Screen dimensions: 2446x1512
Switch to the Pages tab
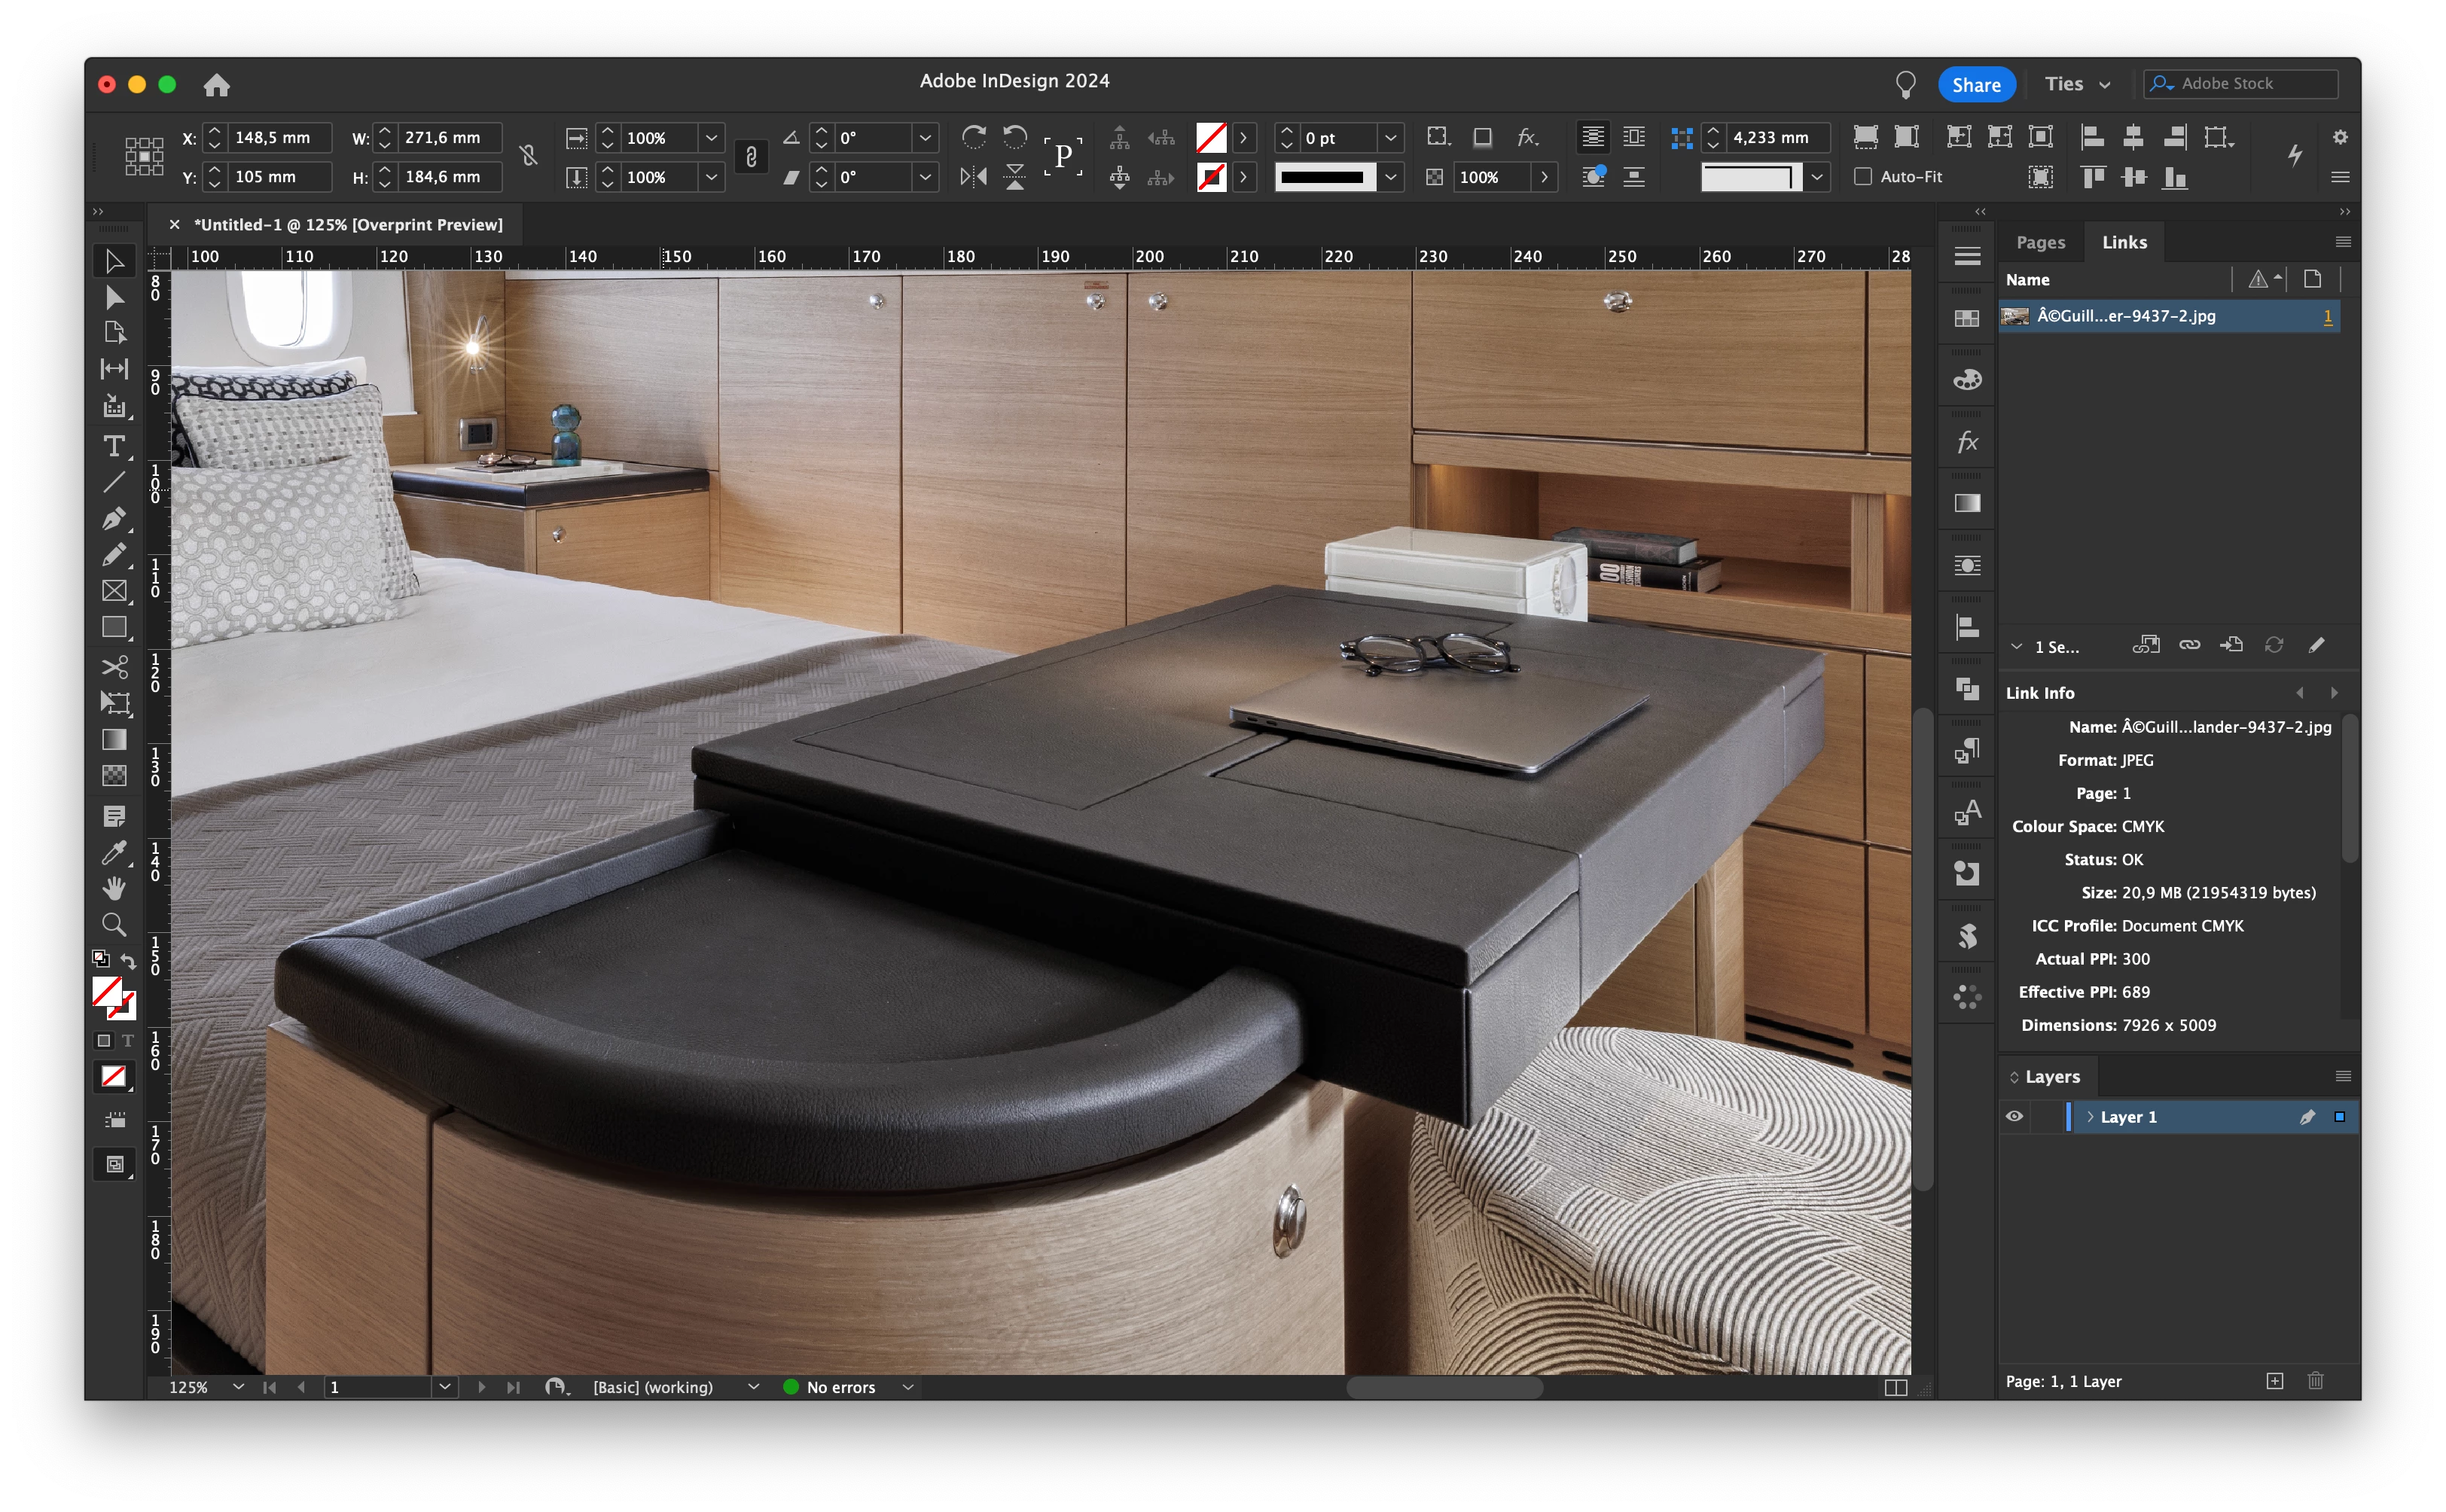2040,242
